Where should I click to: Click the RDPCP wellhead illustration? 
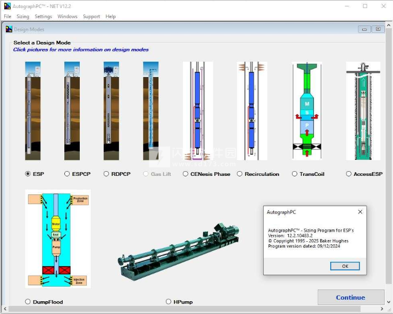pos(111,111)
